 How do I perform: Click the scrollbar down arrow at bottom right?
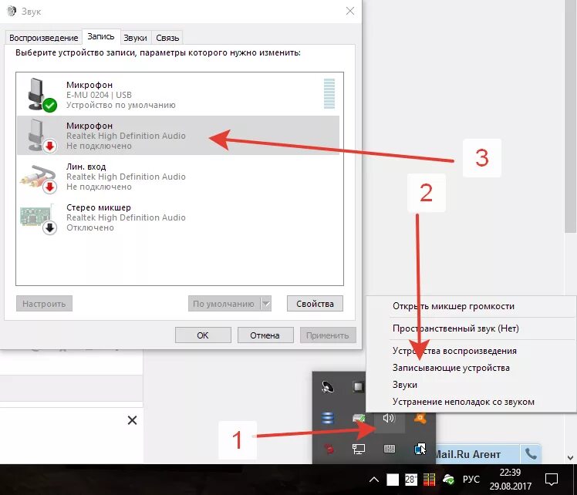point(570,458)
